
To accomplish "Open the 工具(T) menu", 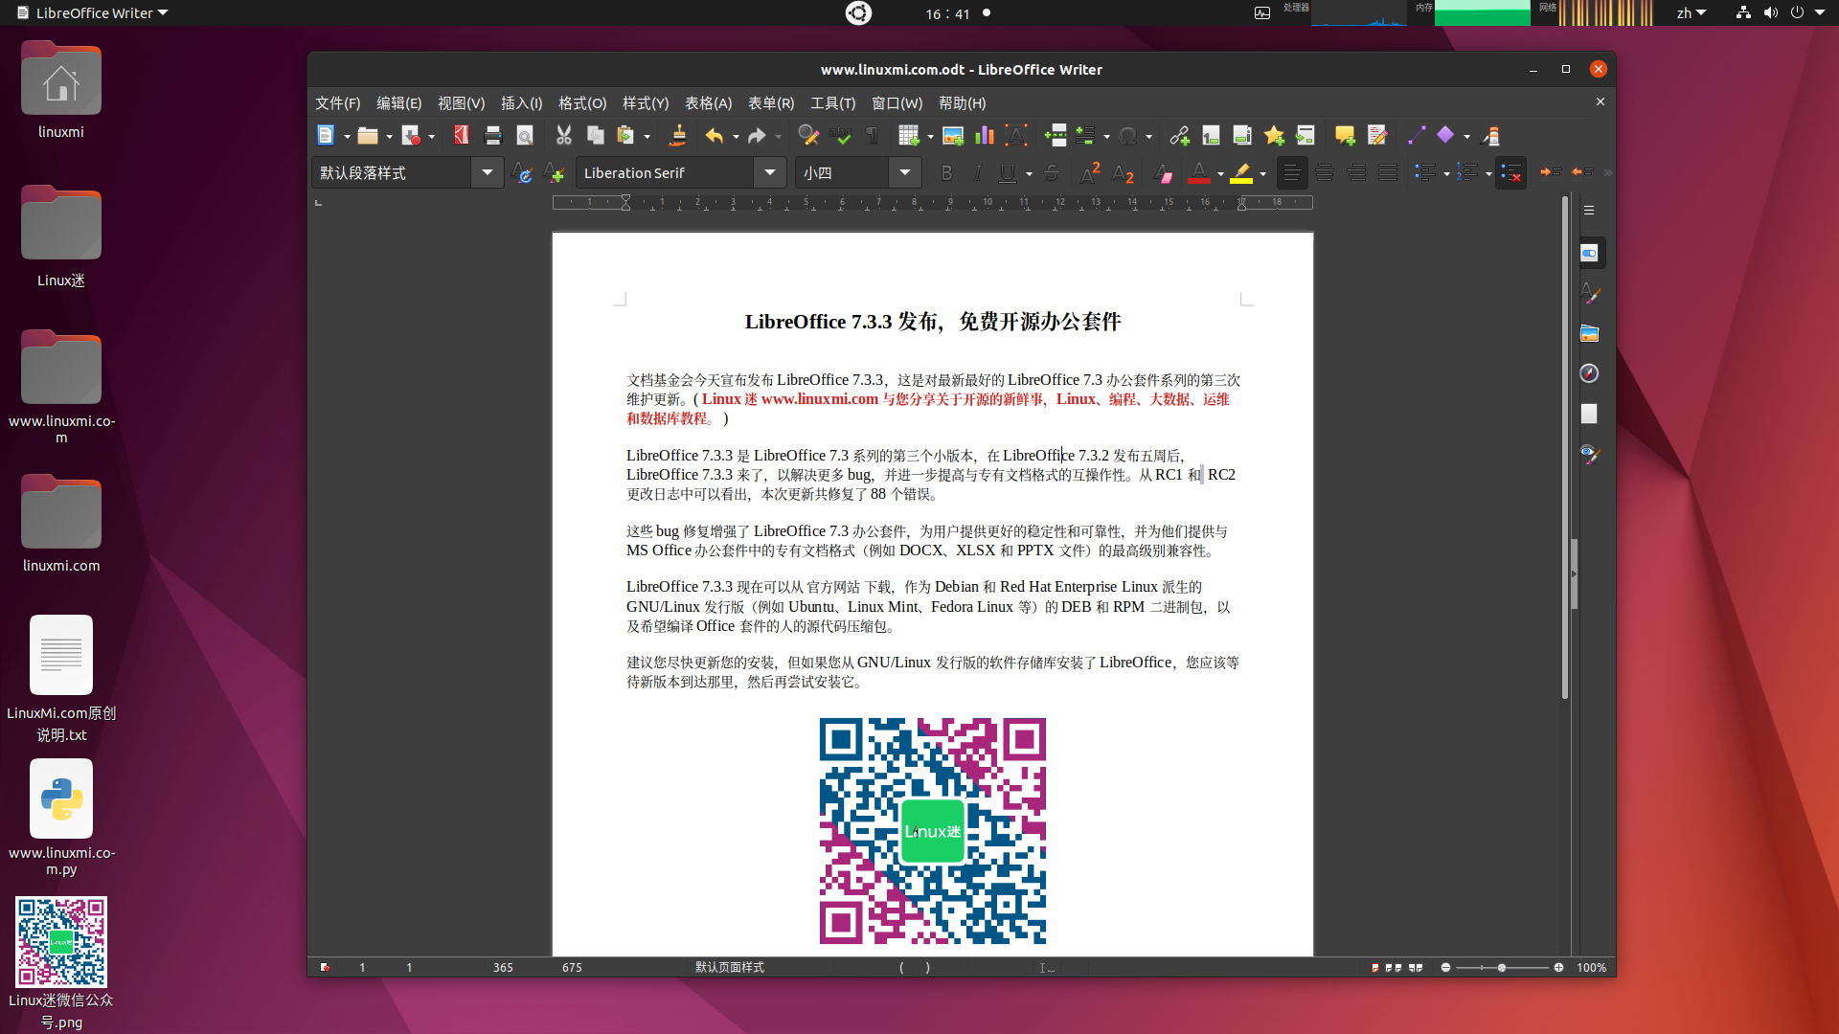I will click(833, 103).
